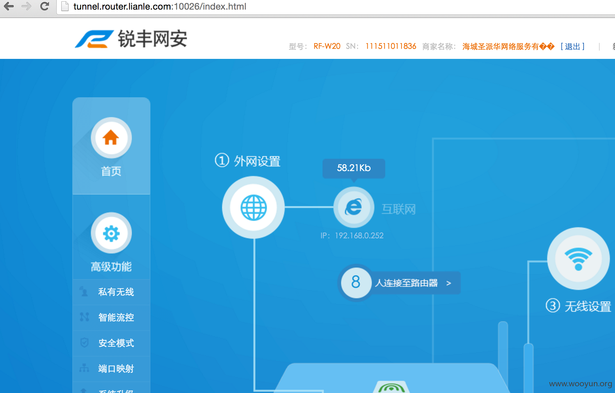Click the page document icon in address bar
Image resolution: width=615 pixels, height=393 pixels.
tap(65, 6)
